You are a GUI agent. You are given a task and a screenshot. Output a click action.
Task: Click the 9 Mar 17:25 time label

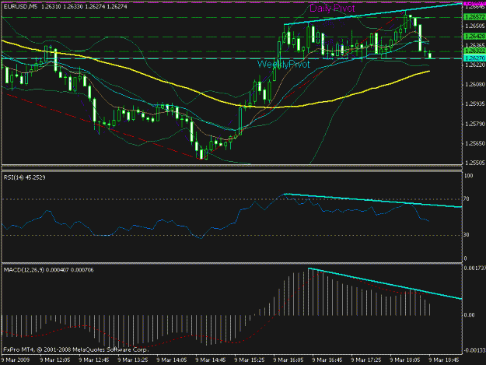pos(366,360)
